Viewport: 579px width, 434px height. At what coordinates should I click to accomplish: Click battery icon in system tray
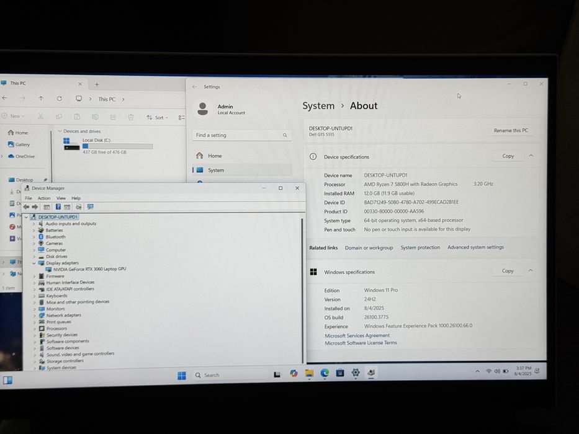(x=506, y=371)
